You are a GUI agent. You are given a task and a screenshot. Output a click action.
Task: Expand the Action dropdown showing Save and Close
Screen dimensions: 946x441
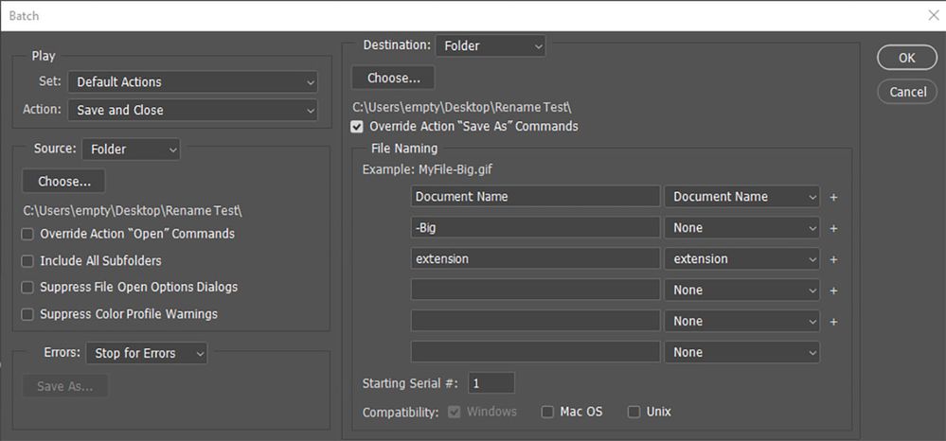coord(192,111)
